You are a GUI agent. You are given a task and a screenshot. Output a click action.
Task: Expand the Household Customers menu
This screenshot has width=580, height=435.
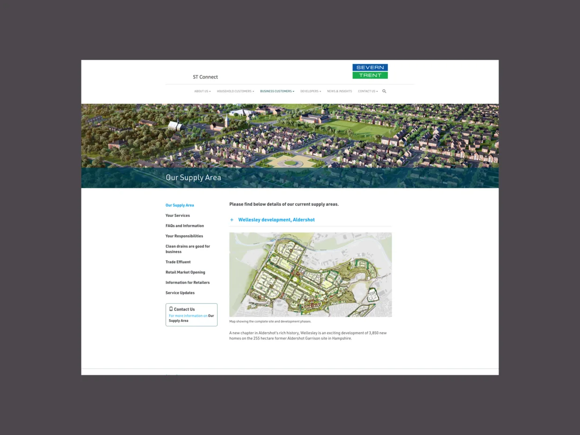(235, 91)
